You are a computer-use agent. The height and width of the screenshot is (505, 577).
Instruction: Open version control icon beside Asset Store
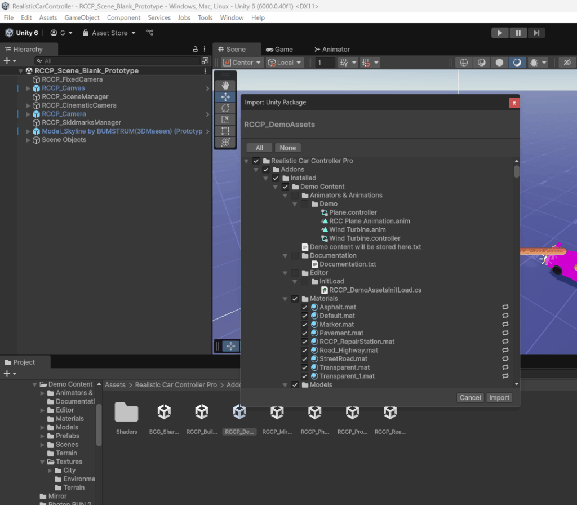149,33
